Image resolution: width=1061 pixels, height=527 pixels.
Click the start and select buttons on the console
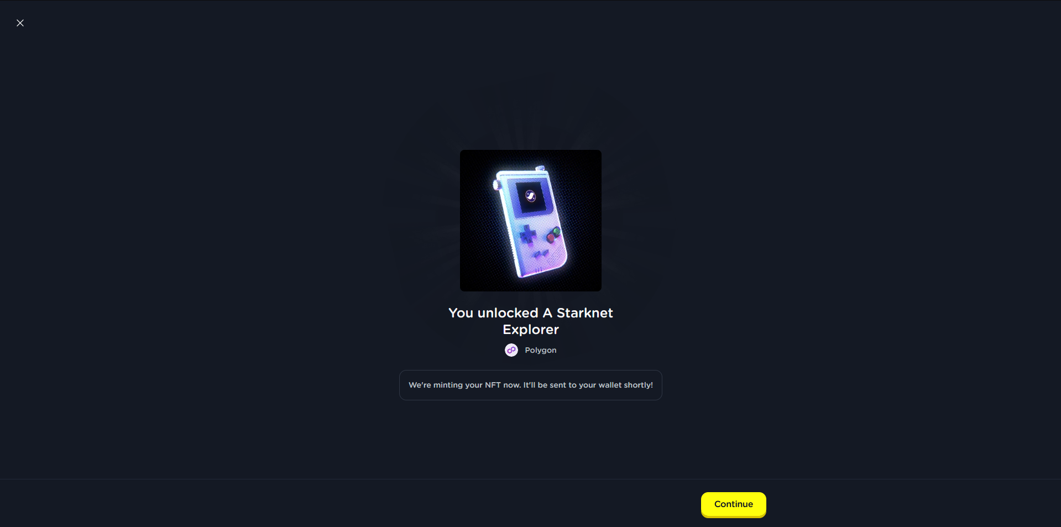[x=541, y=254]
